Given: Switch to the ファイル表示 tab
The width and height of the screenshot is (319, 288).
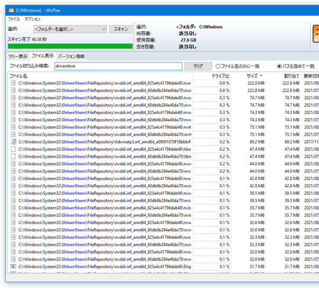Looking at the screenshot, I should tap(43, 56).
